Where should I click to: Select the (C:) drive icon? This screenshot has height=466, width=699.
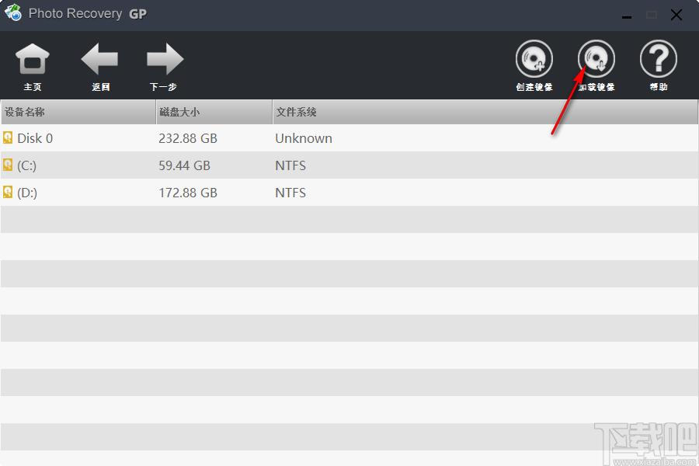[8, 165]
